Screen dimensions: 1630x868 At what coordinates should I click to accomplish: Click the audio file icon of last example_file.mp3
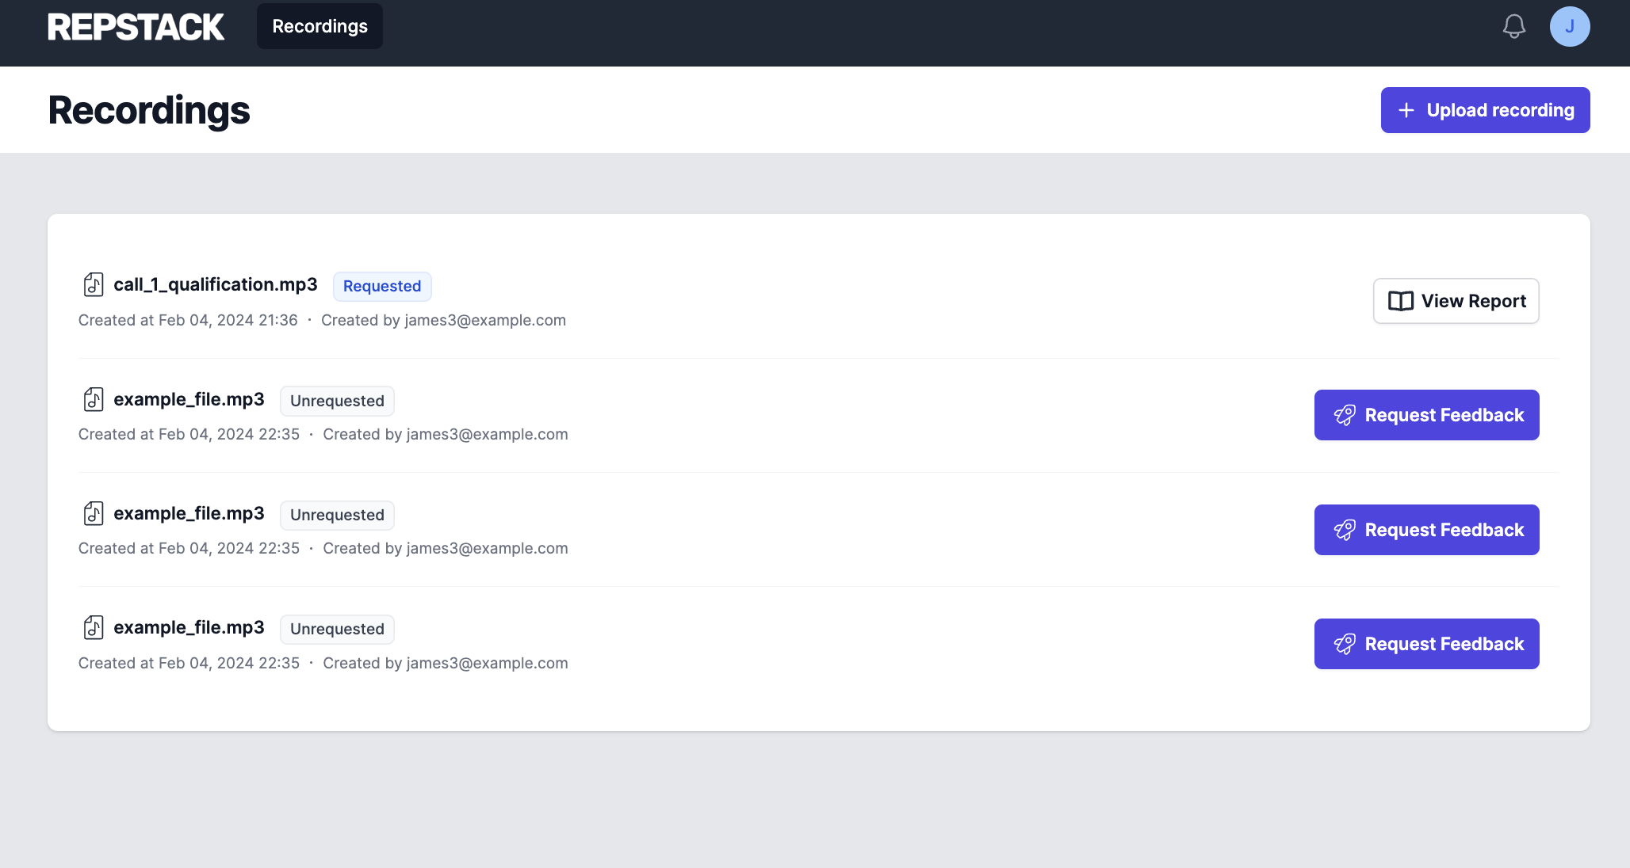click(94, 627)
